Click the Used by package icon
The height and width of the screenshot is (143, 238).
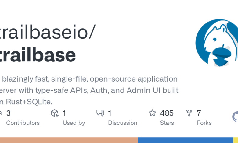tap(55, 113)
